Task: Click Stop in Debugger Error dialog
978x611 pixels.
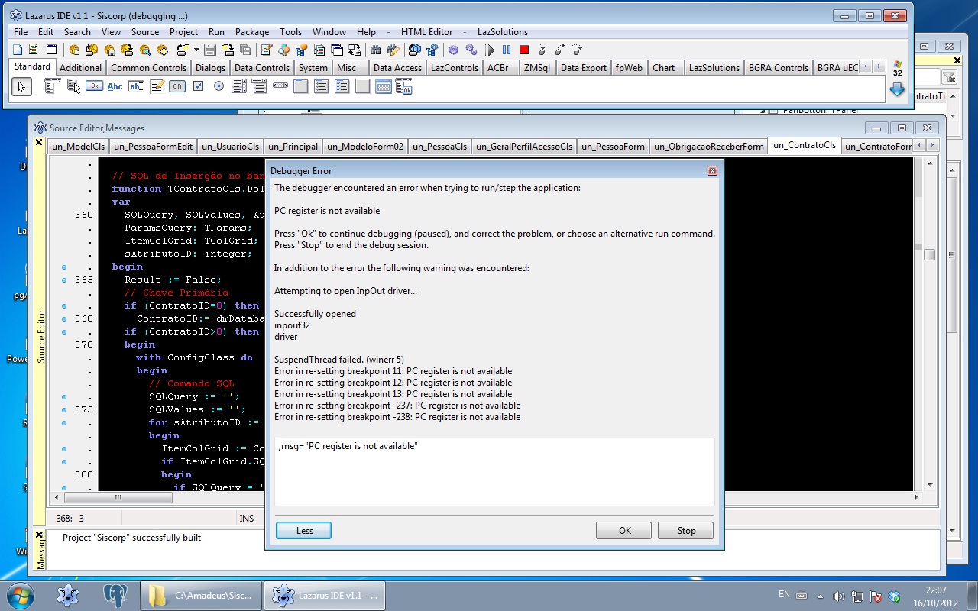Action: 686,531
